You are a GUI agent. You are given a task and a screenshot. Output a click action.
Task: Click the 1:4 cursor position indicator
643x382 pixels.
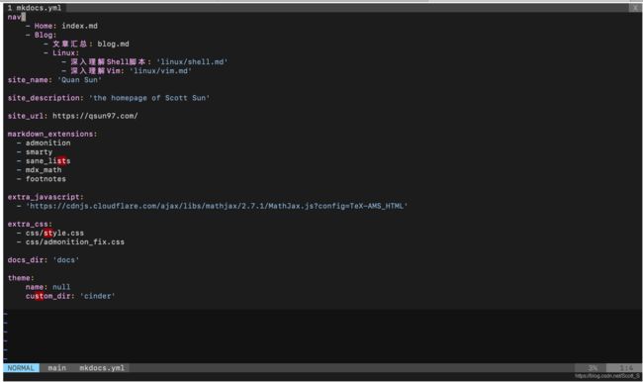pos(626,368)
